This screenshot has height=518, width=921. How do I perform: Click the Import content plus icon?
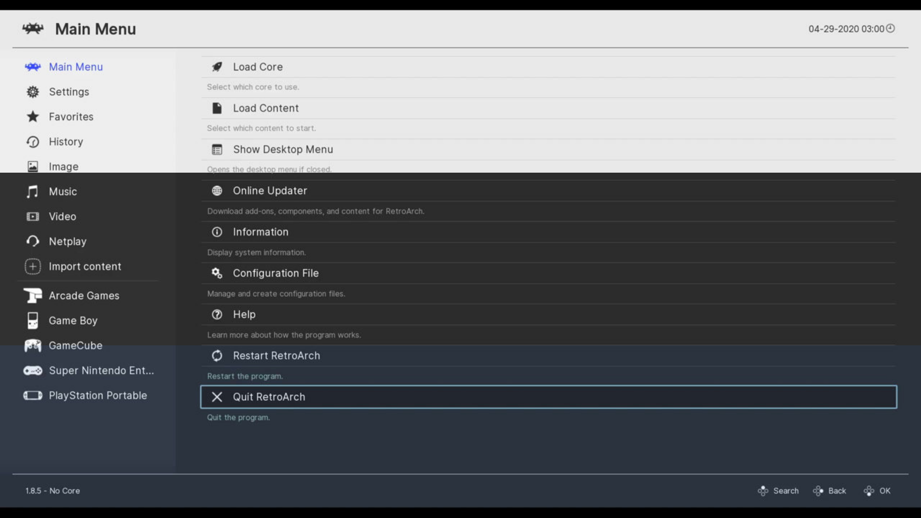33,267
